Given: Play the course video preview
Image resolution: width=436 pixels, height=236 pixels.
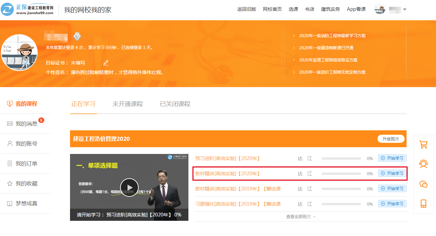Looking at the screenshot, I should (129, 187).
